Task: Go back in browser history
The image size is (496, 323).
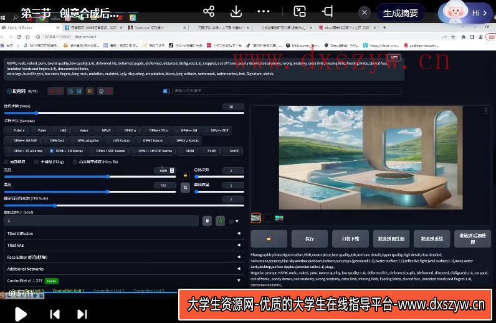Action: [2, 37]
